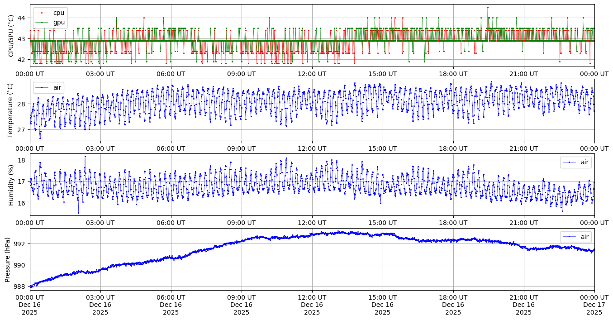Click the 27 tick on Temperature axis
The height and width of the screenshot is (320, 613).
(x=22, y=130)
